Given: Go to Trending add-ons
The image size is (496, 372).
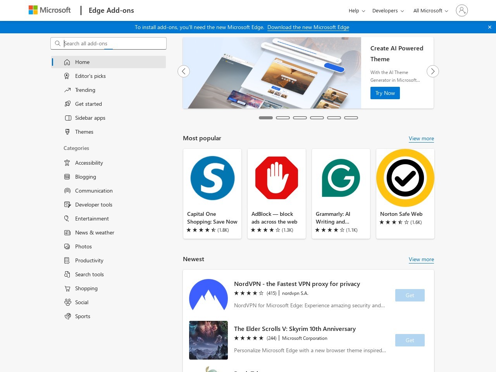Looking at the screenshot, I should pos(108,90).
